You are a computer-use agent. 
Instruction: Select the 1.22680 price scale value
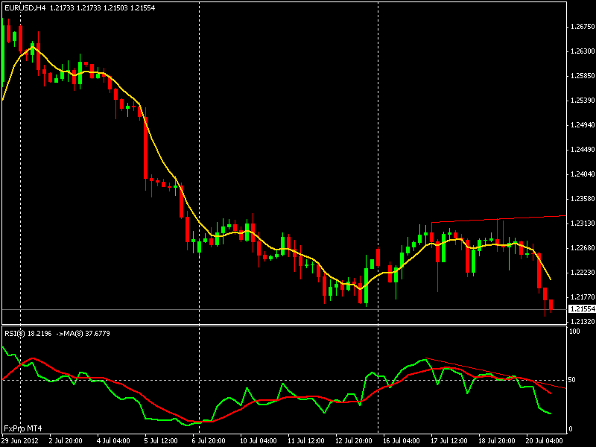tap(583, 248)
